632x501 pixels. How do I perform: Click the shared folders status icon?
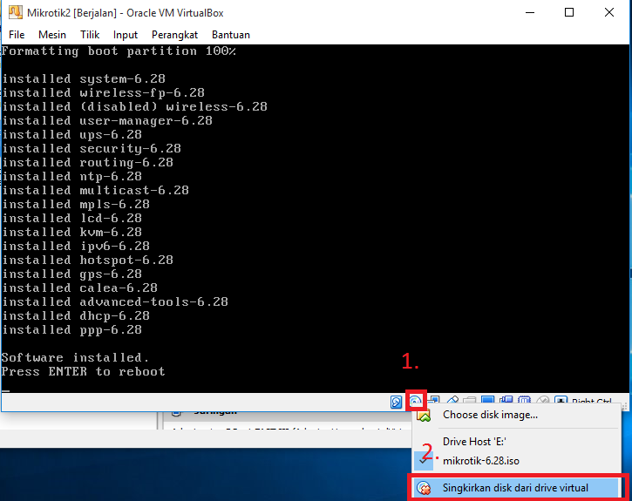(469, 400)
